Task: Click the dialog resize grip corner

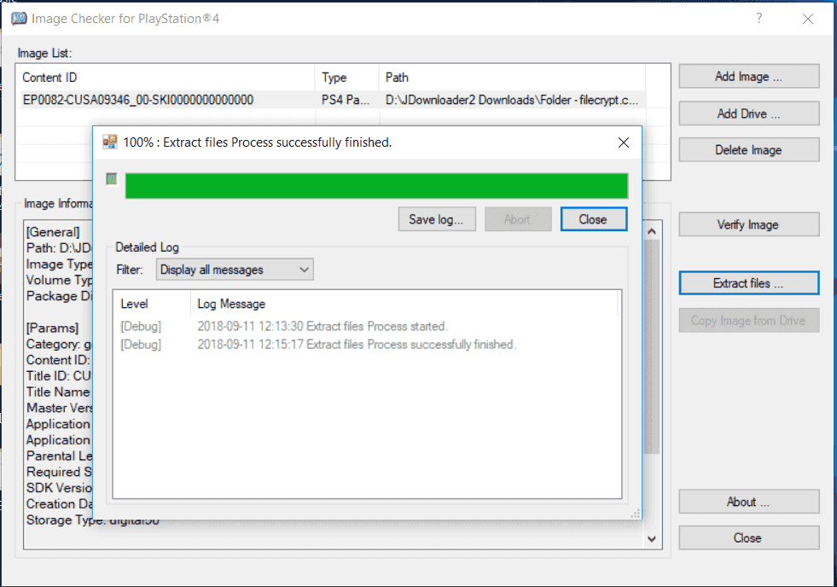Action: [636, 514]
